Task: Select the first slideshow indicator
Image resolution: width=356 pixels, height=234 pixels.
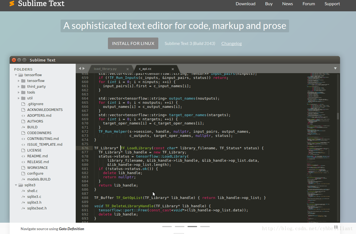Action: click(x=167, y=227)
